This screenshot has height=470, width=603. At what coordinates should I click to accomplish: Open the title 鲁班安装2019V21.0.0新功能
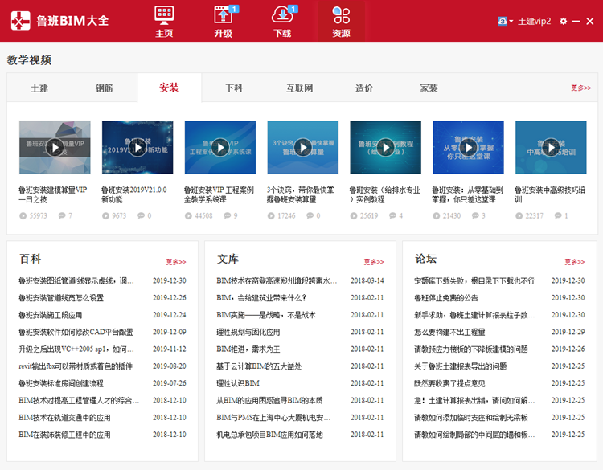pos(134,195)
